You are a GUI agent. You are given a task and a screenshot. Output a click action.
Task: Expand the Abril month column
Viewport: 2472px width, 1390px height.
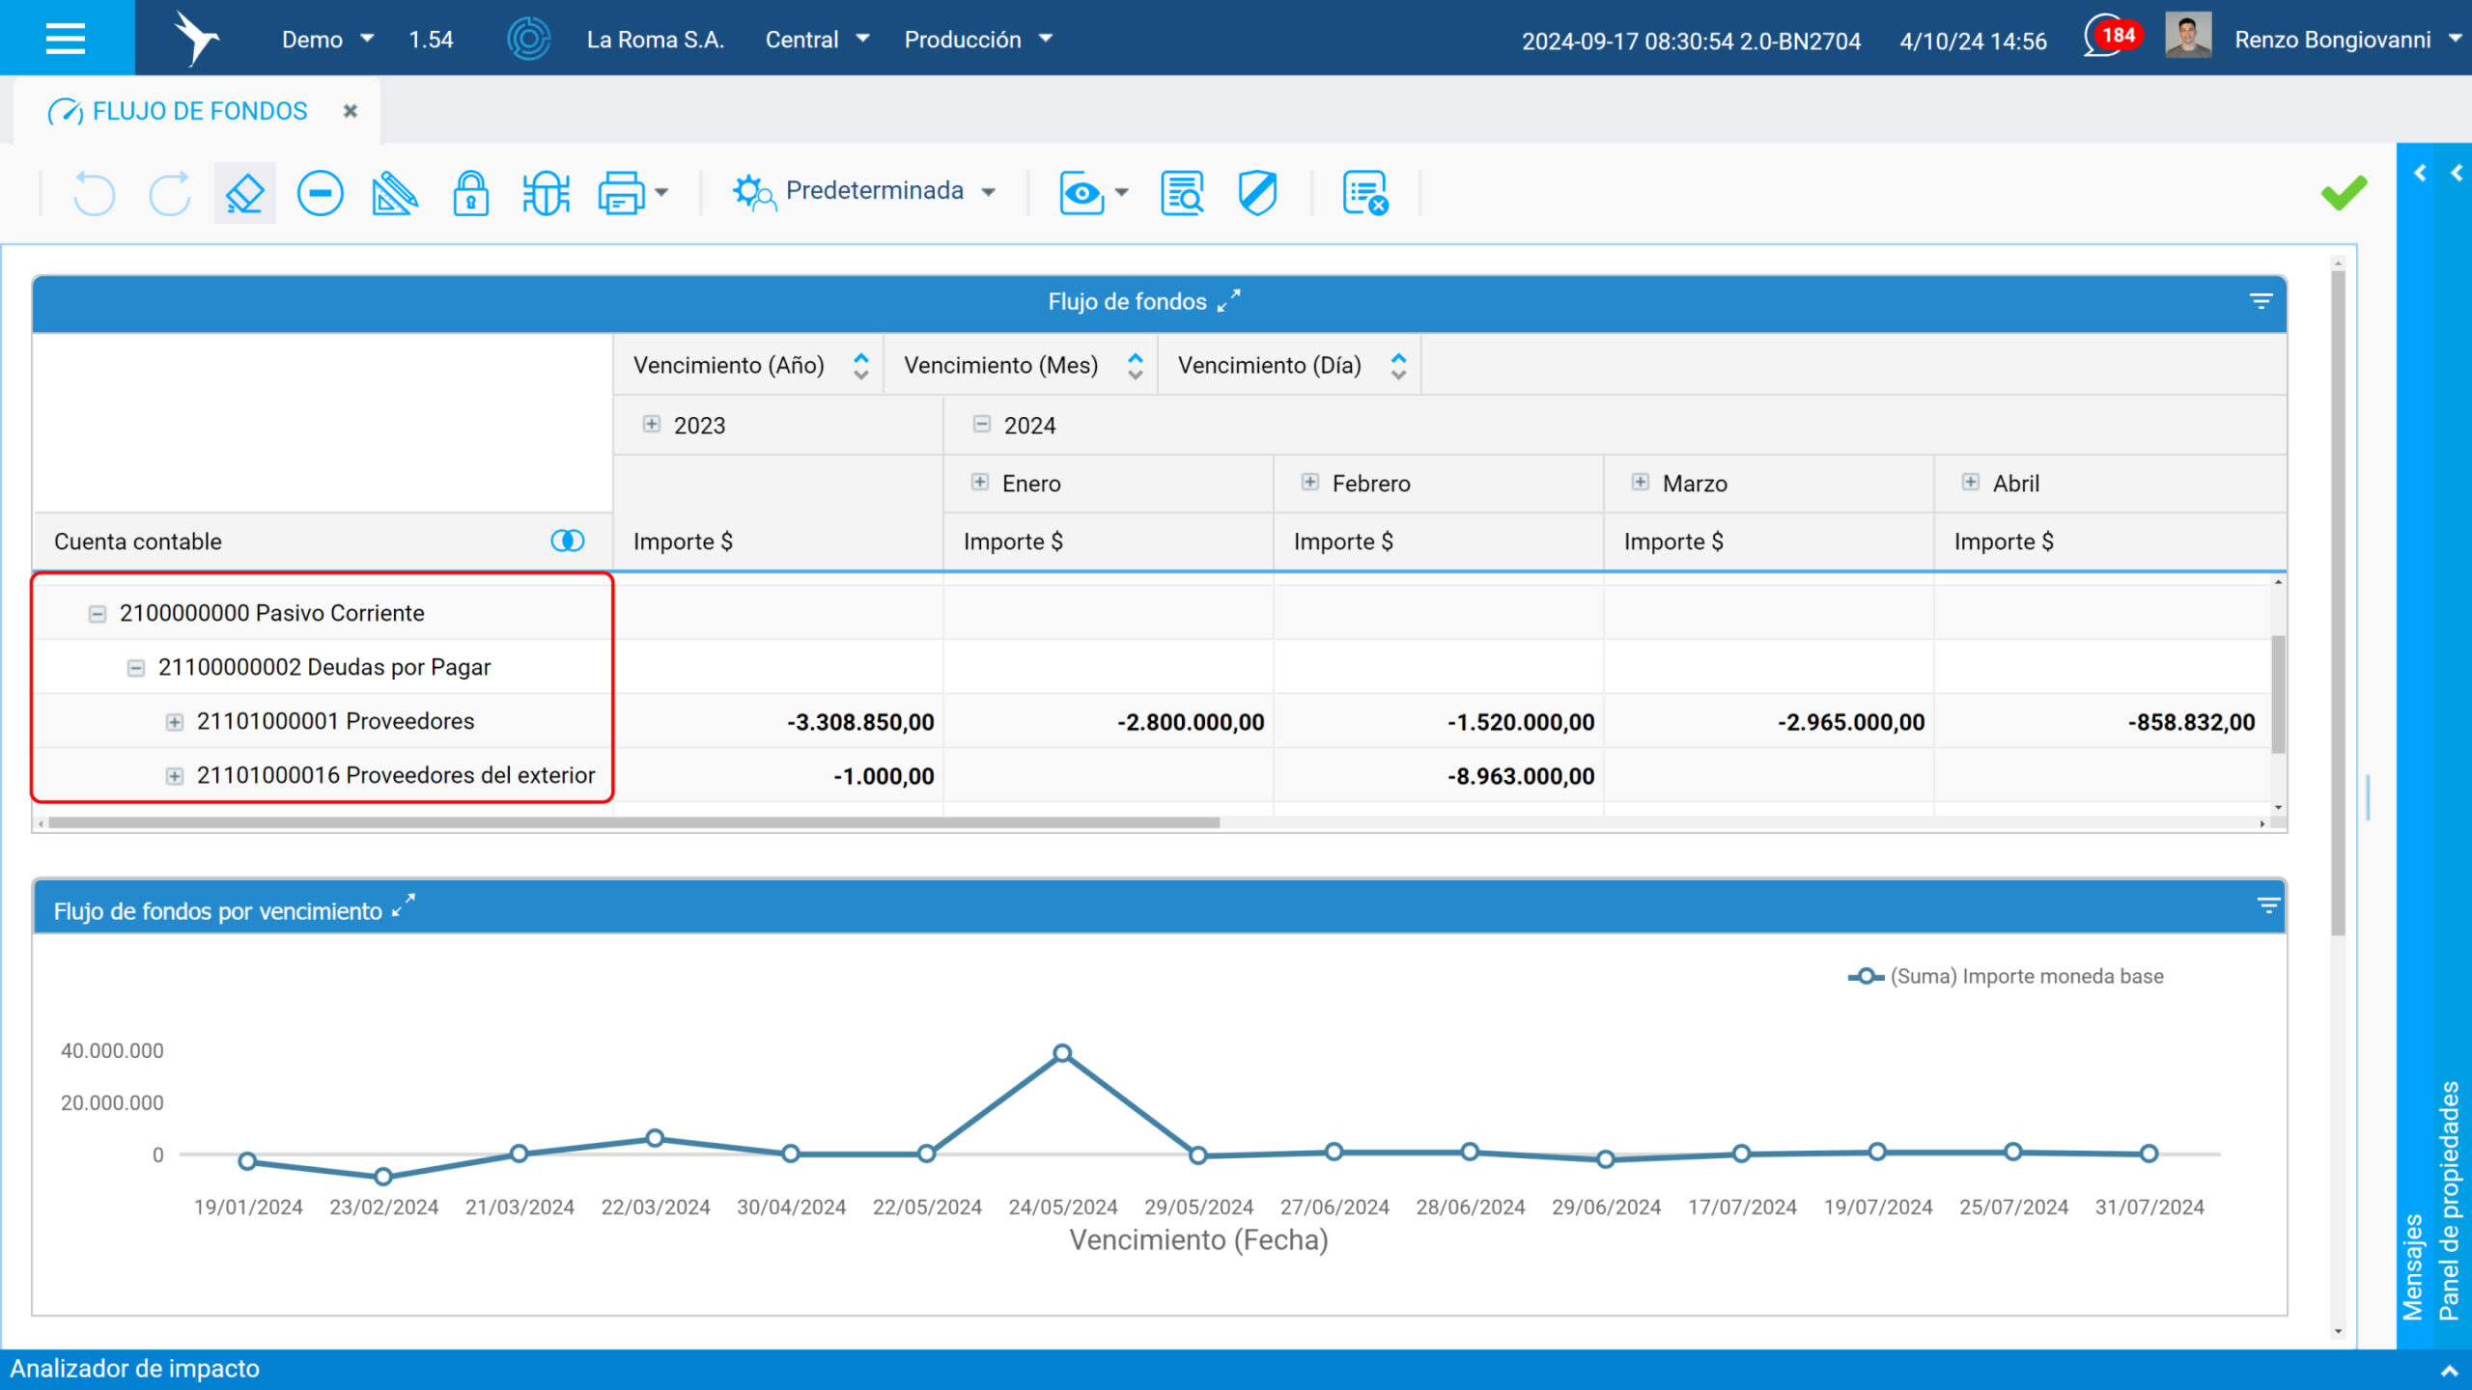1971,482
